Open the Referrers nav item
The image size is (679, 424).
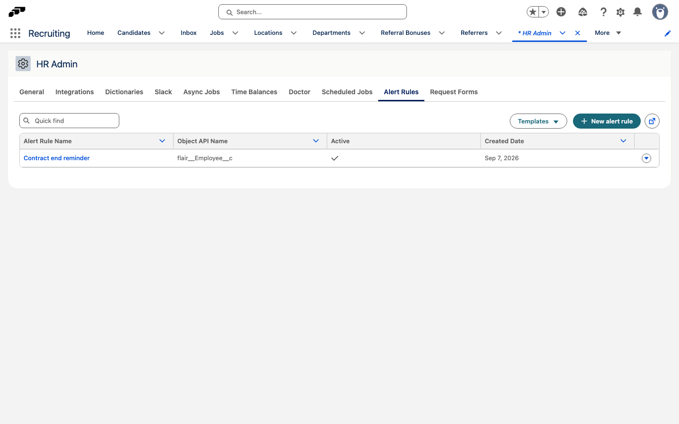point(474,33)
